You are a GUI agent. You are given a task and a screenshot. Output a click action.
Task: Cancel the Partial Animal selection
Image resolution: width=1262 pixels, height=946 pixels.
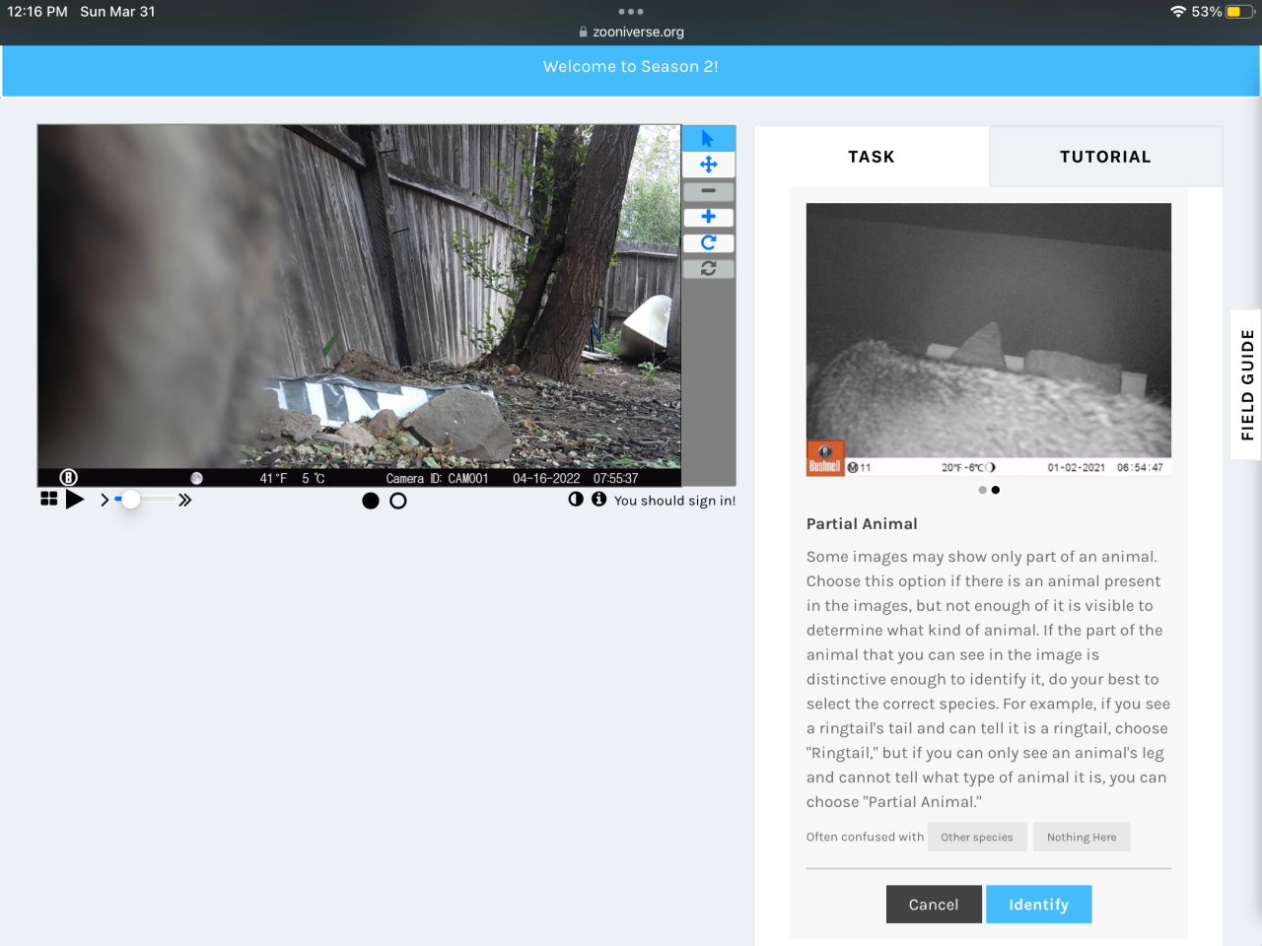tap(934, 905)
